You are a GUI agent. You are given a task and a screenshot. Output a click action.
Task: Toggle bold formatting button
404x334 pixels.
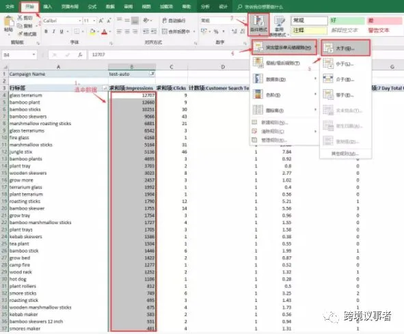(x=46, y=31)
